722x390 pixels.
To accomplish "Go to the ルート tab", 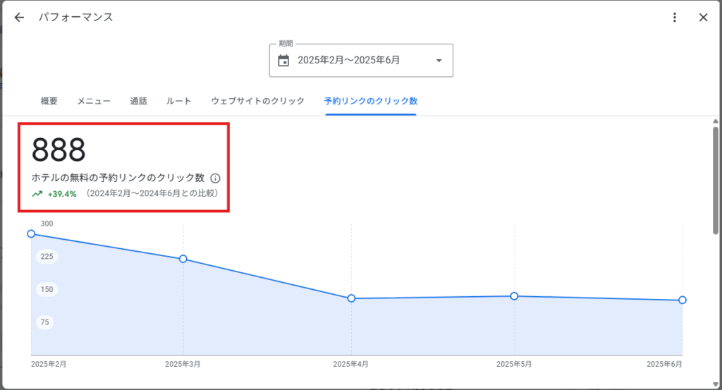I will coord(178,101).
